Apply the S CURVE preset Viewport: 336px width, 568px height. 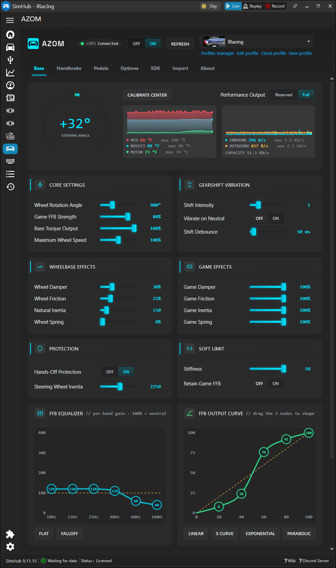click(x=225, y=533)
